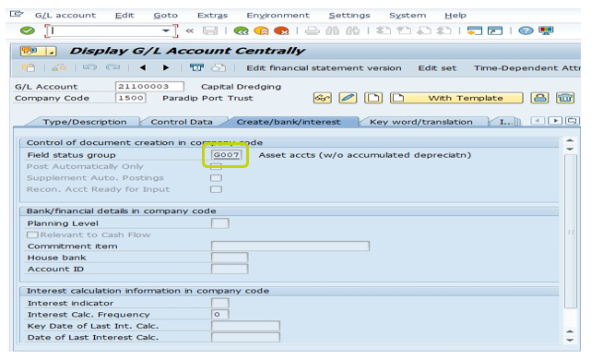The width and height of the screenshot is (591, 360).
Task: Click the House bank field
Action: [230, 258]
